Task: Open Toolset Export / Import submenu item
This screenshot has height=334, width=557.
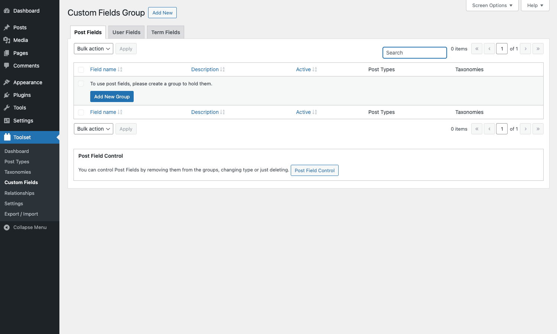Action: pos(21,214)
